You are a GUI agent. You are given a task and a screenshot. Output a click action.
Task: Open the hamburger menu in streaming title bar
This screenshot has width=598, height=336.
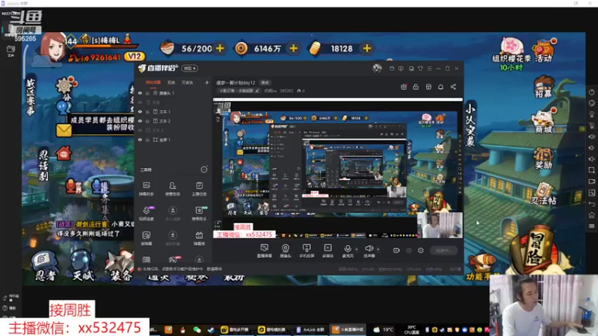click(429, 69)
